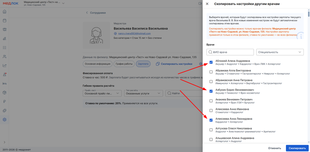Click the МЕДЛОК logo
Image resolution: width=310 pixels, height=152 pixels.
10,3
